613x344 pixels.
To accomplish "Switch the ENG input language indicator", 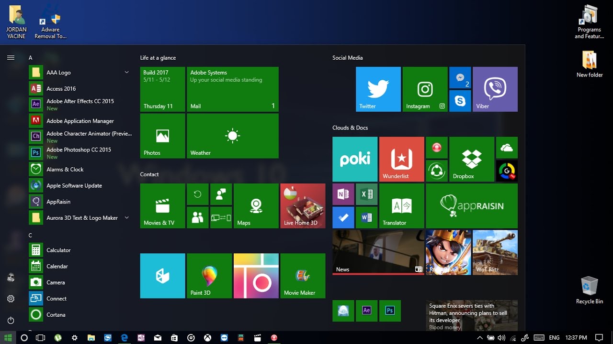I will tap(554, 338).
